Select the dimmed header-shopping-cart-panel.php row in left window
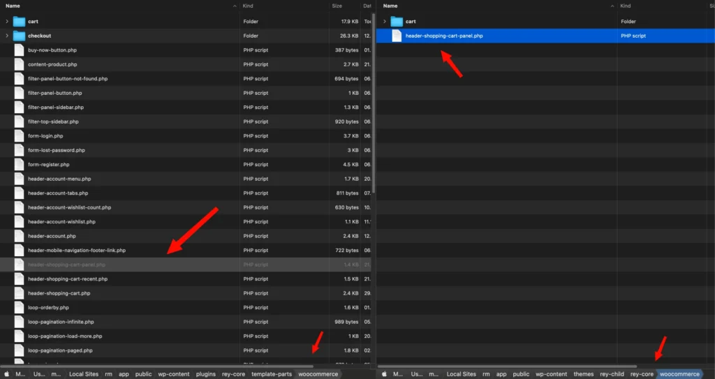The image size is (715, 379). (x=185, y=265)
